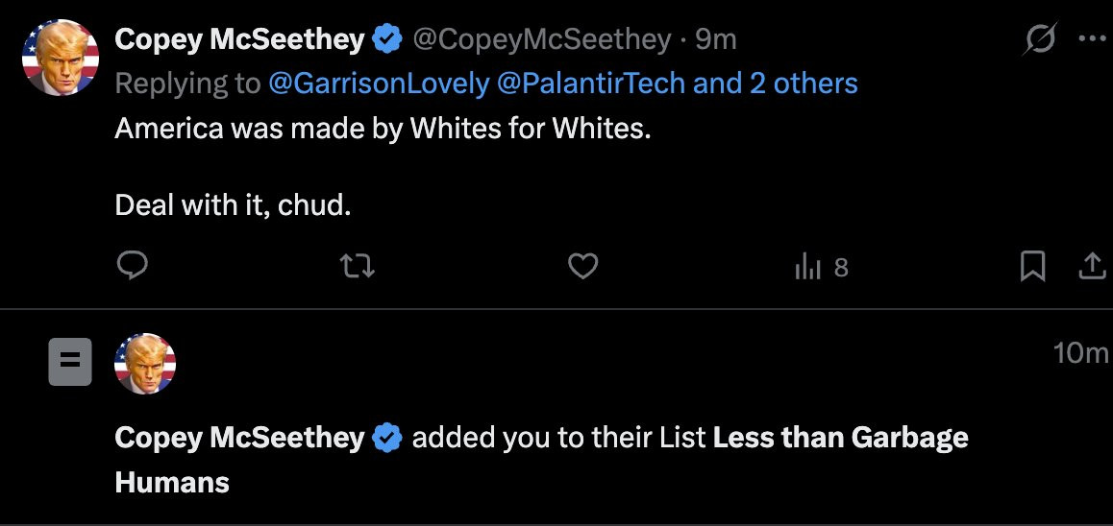Open tweet by clicking "Deal with it, chud." text
The width and height of the screenshot is (1113, 526).
coord(233,204)
